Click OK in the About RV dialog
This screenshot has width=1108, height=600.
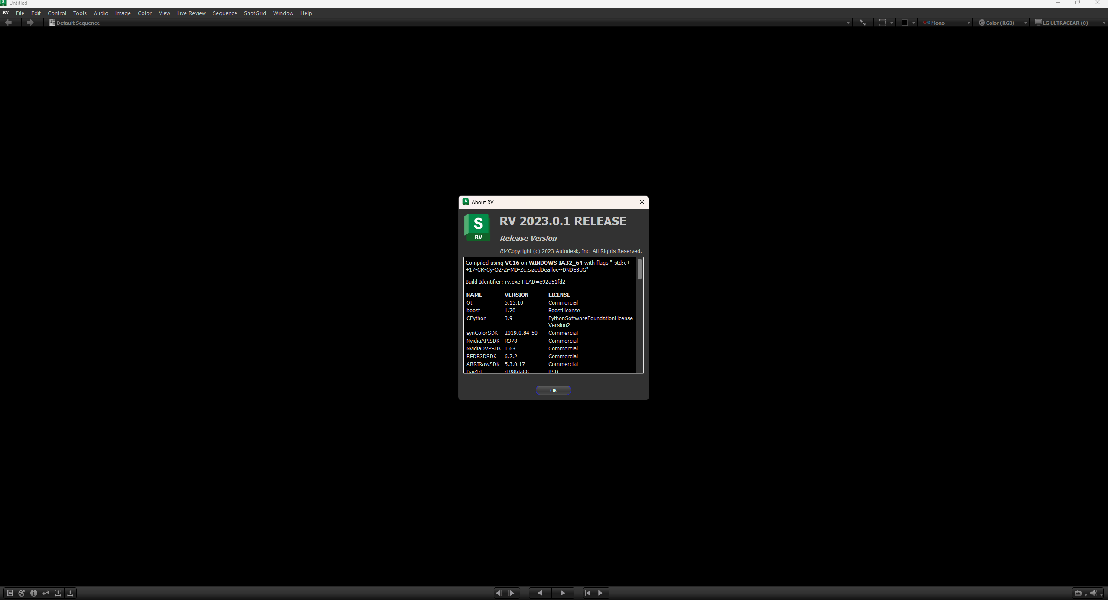554,390
